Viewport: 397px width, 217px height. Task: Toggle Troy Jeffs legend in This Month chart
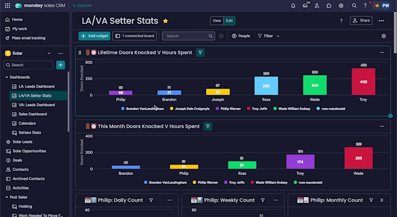[234, 183]
